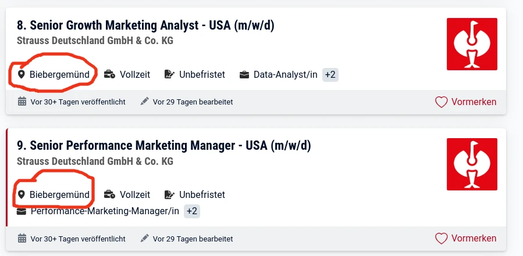Click location pin icon beside Biebergemünd in job 9
Screen dimensions: 523x256
22,194
